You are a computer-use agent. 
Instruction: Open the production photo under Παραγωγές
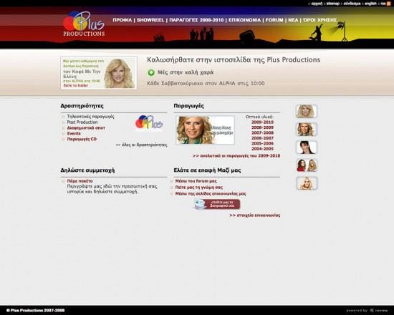coord(206,130)
